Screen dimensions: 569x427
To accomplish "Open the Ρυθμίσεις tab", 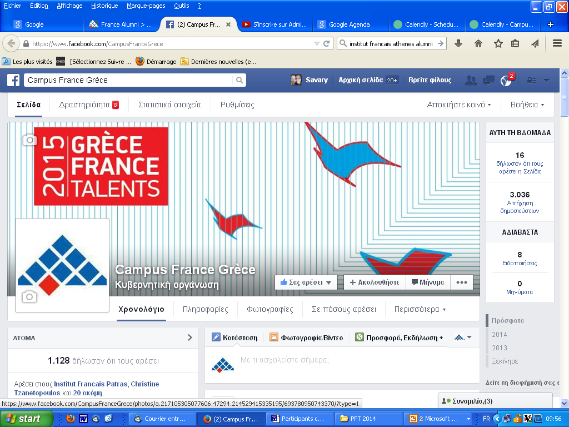I will pos(237,105).
